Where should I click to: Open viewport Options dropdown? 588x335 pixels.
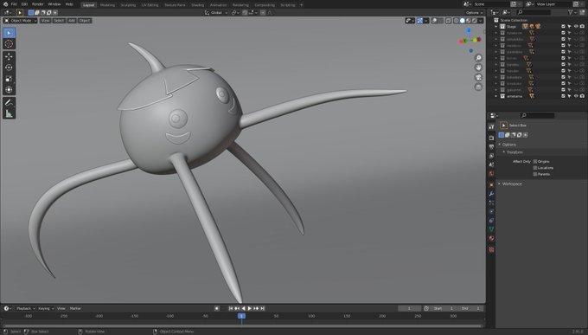coord(475,13)
